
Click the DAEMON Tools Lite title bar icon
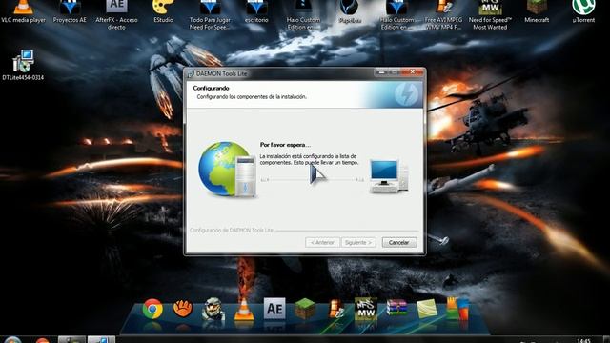point(191,73)
